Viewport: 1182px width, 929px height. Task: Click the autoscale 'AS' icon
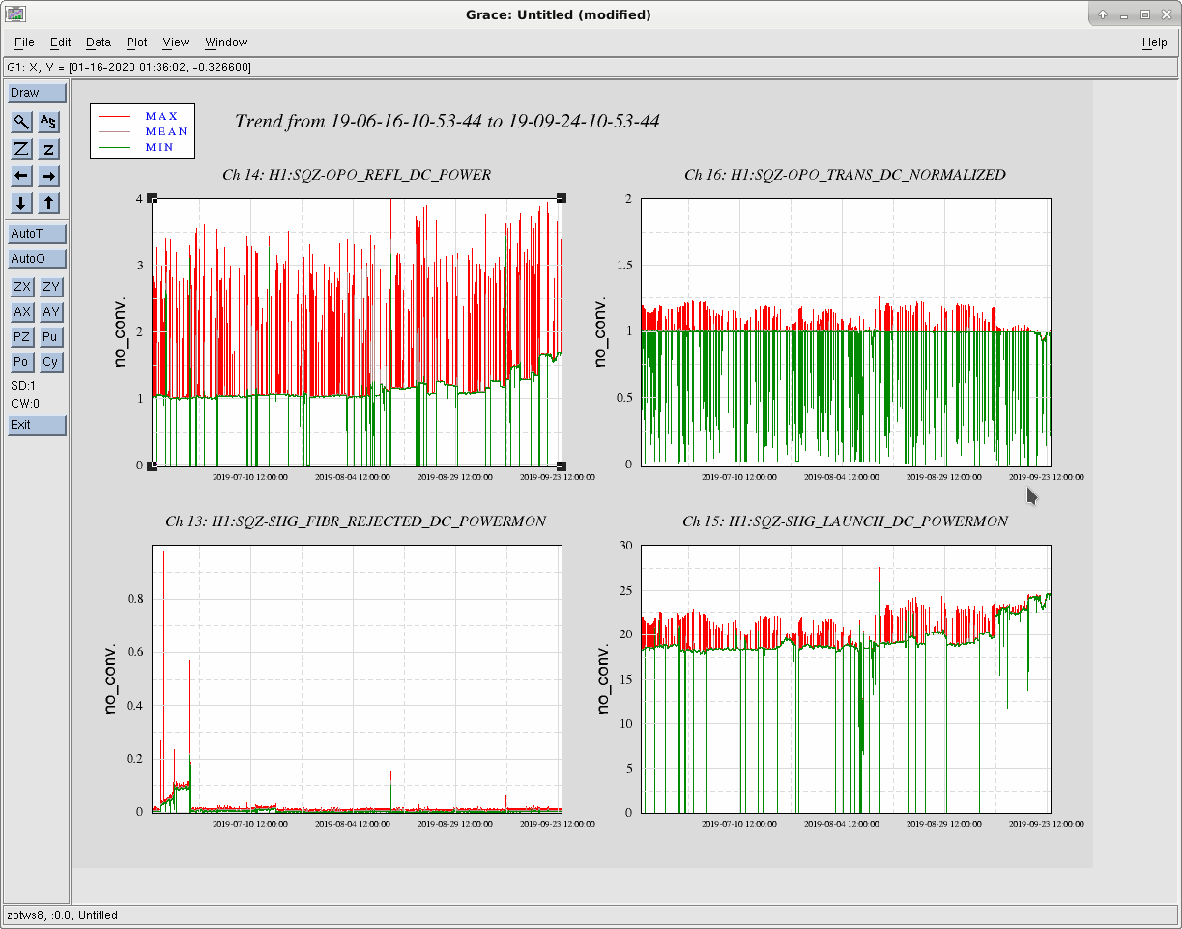click(48, 122)
